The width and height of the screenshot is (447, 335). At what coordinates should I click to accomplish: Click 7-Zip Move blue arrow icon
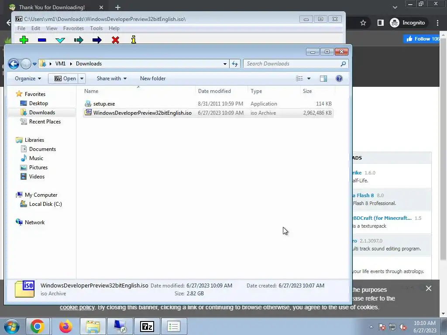point(97,40)
